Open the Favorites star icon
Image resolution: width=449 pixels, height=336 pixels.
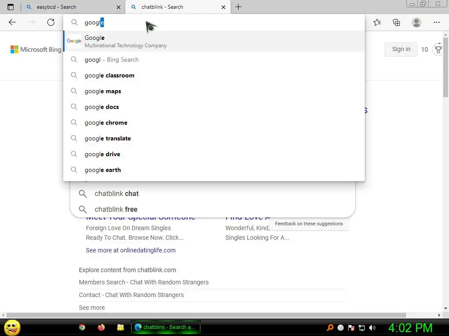click(x=377, y=22)
